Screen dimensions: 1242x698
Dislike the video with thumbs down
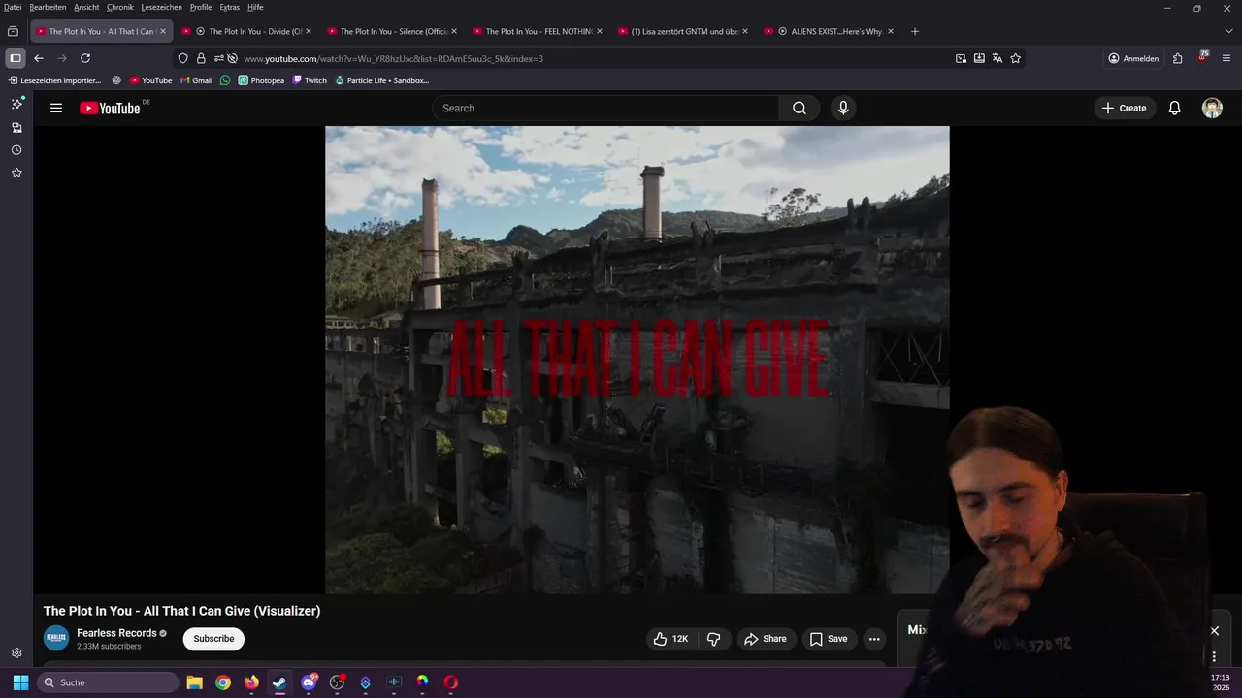(x=714, y=639)
